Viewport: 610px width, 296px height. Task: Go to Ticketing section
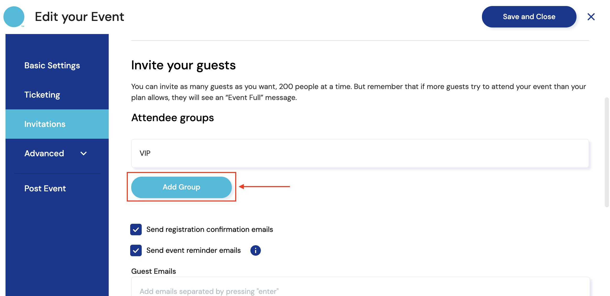[x=42, y=95]
